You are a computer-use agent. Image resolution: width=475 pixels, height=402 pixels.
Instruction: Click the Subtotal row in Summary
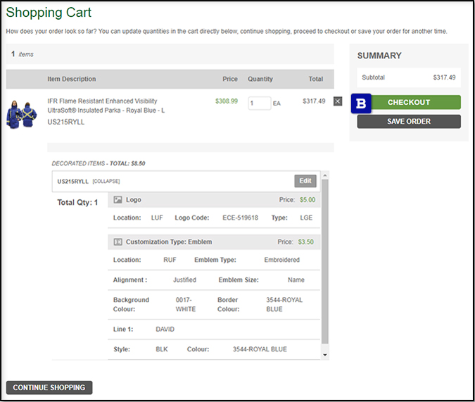click(408, 77)
